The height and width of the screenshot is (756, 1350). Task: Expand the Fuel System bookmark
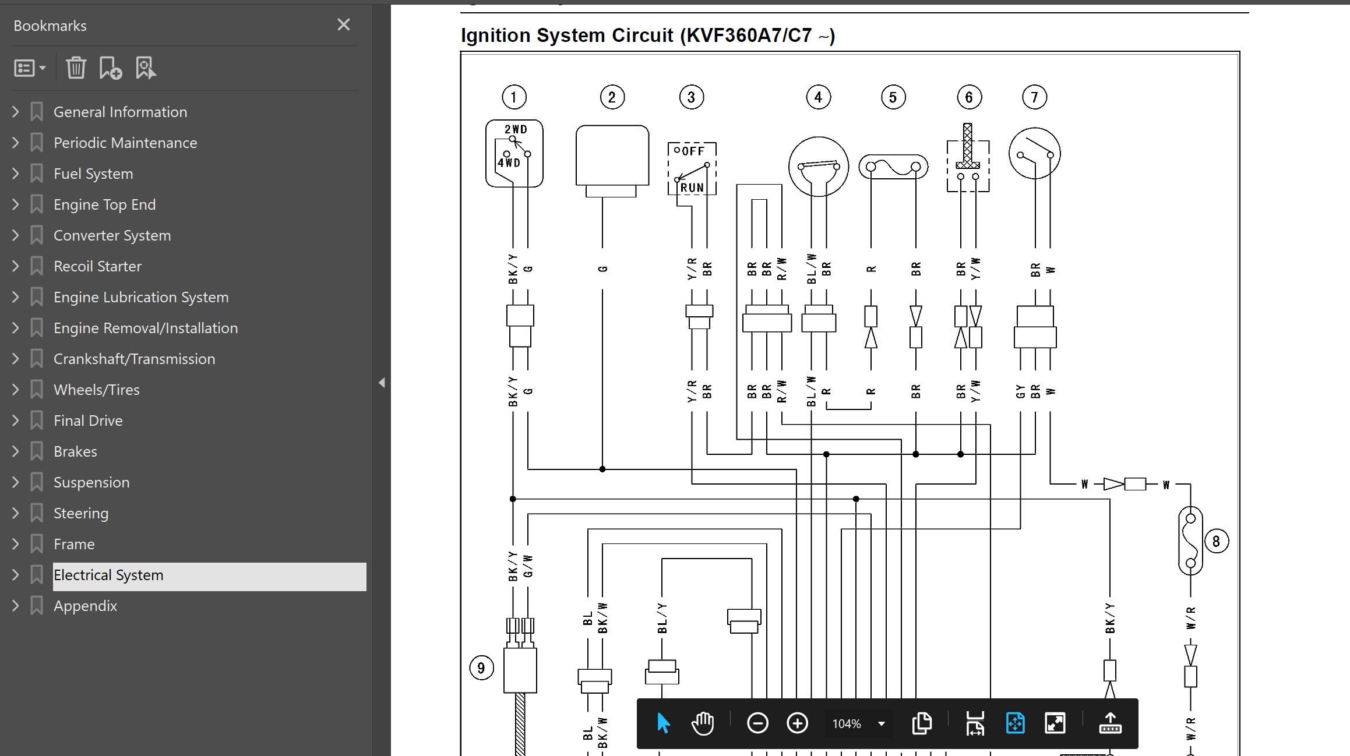pos(16,173)
